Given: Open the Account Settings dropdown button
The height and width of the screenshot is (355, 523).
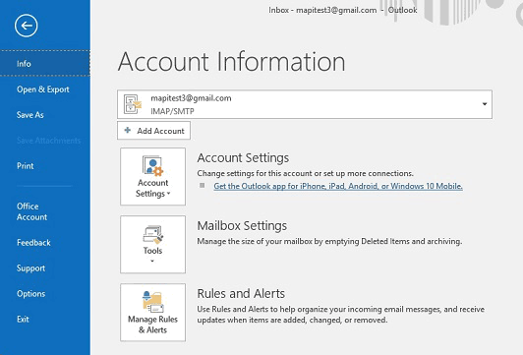Looking at the screenshot, I should point(152,176).
